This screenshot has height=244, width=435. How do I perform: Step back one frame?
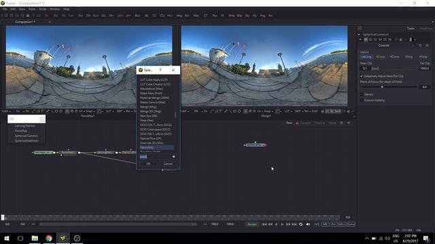point(270,224)
